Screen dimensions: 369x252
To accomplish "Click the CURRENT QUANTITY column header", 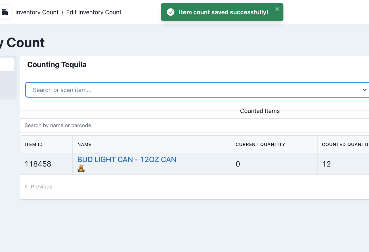I will [x=260, y=144].
